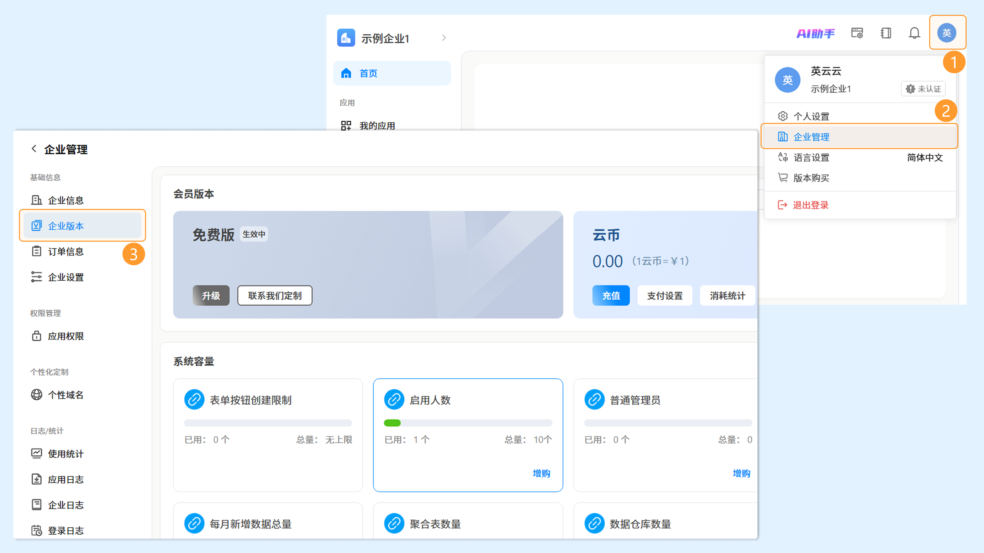
Task: Click the 启用人数 link icon
Action: 394,400
